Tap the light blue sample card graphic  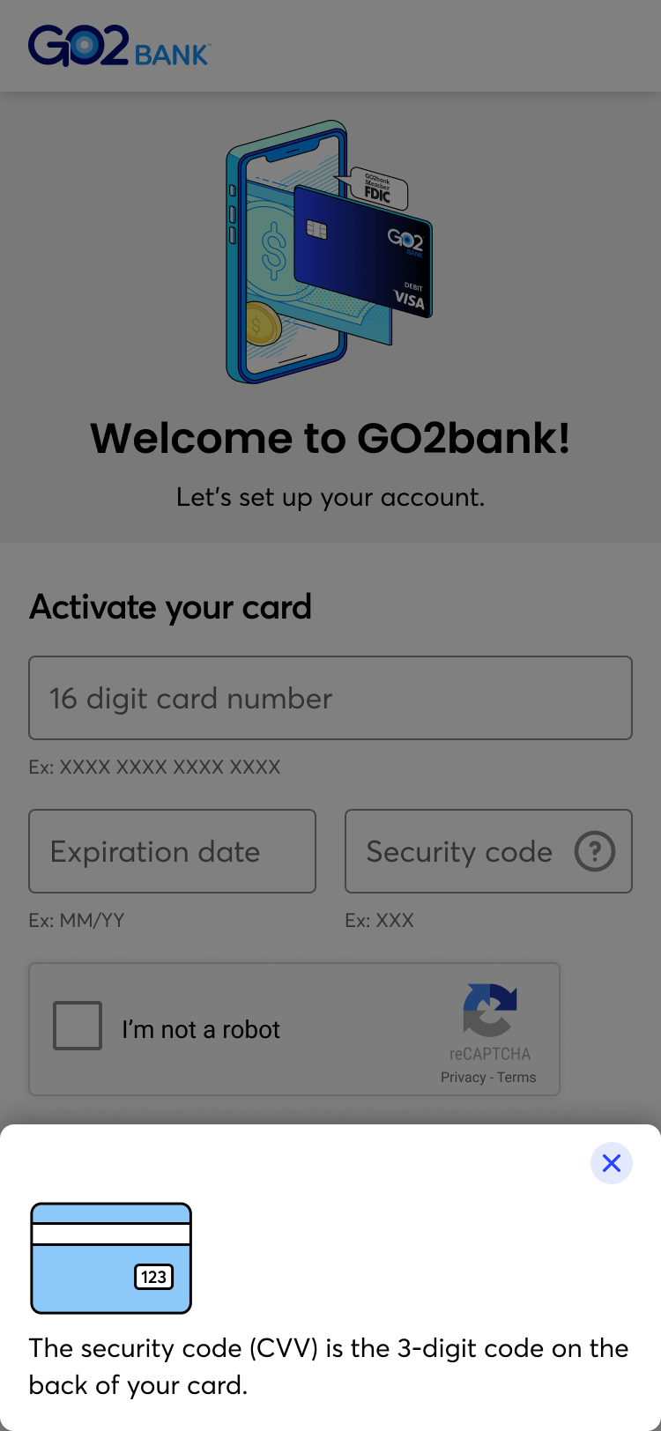coord(110,1259)
